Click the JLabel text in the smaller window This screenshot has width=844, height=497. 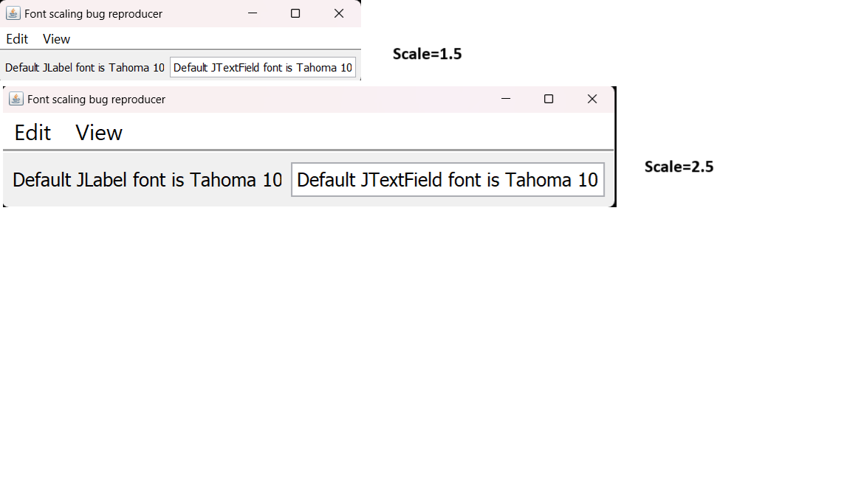(x=85, y=68)
